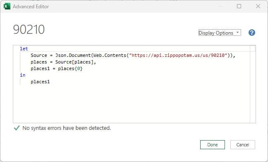Click the query name 90210 heading
The width and height of the screenshot is (268, 162).
29,30
